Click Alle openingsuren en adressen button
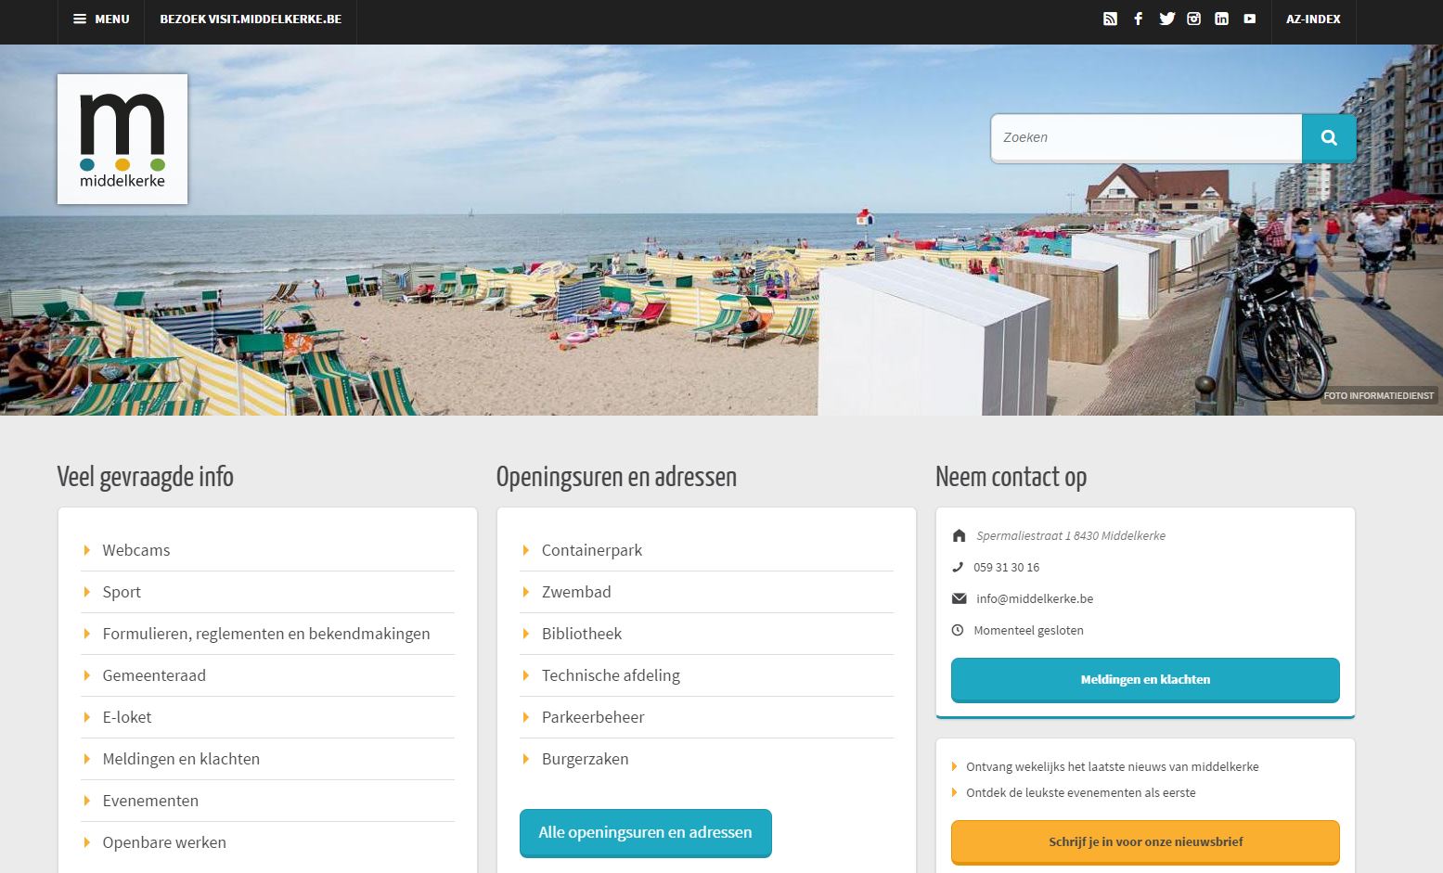Viewport: 1443px width, 873px height. (x=646, y=833)
